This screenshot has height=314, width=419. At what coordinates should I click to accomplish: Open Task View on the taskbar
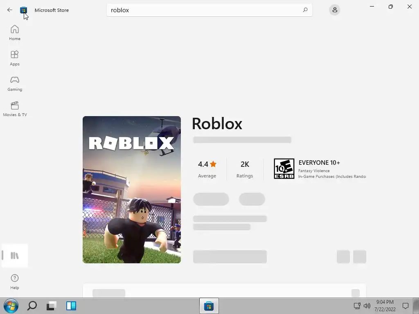51,306
